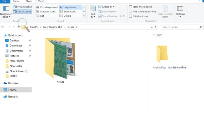Toggle the Preview pane
The image size is (204, 115).
pos(23,7)
